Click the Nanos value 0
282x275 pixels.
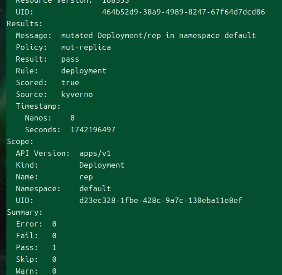click(x=73, y=118)
